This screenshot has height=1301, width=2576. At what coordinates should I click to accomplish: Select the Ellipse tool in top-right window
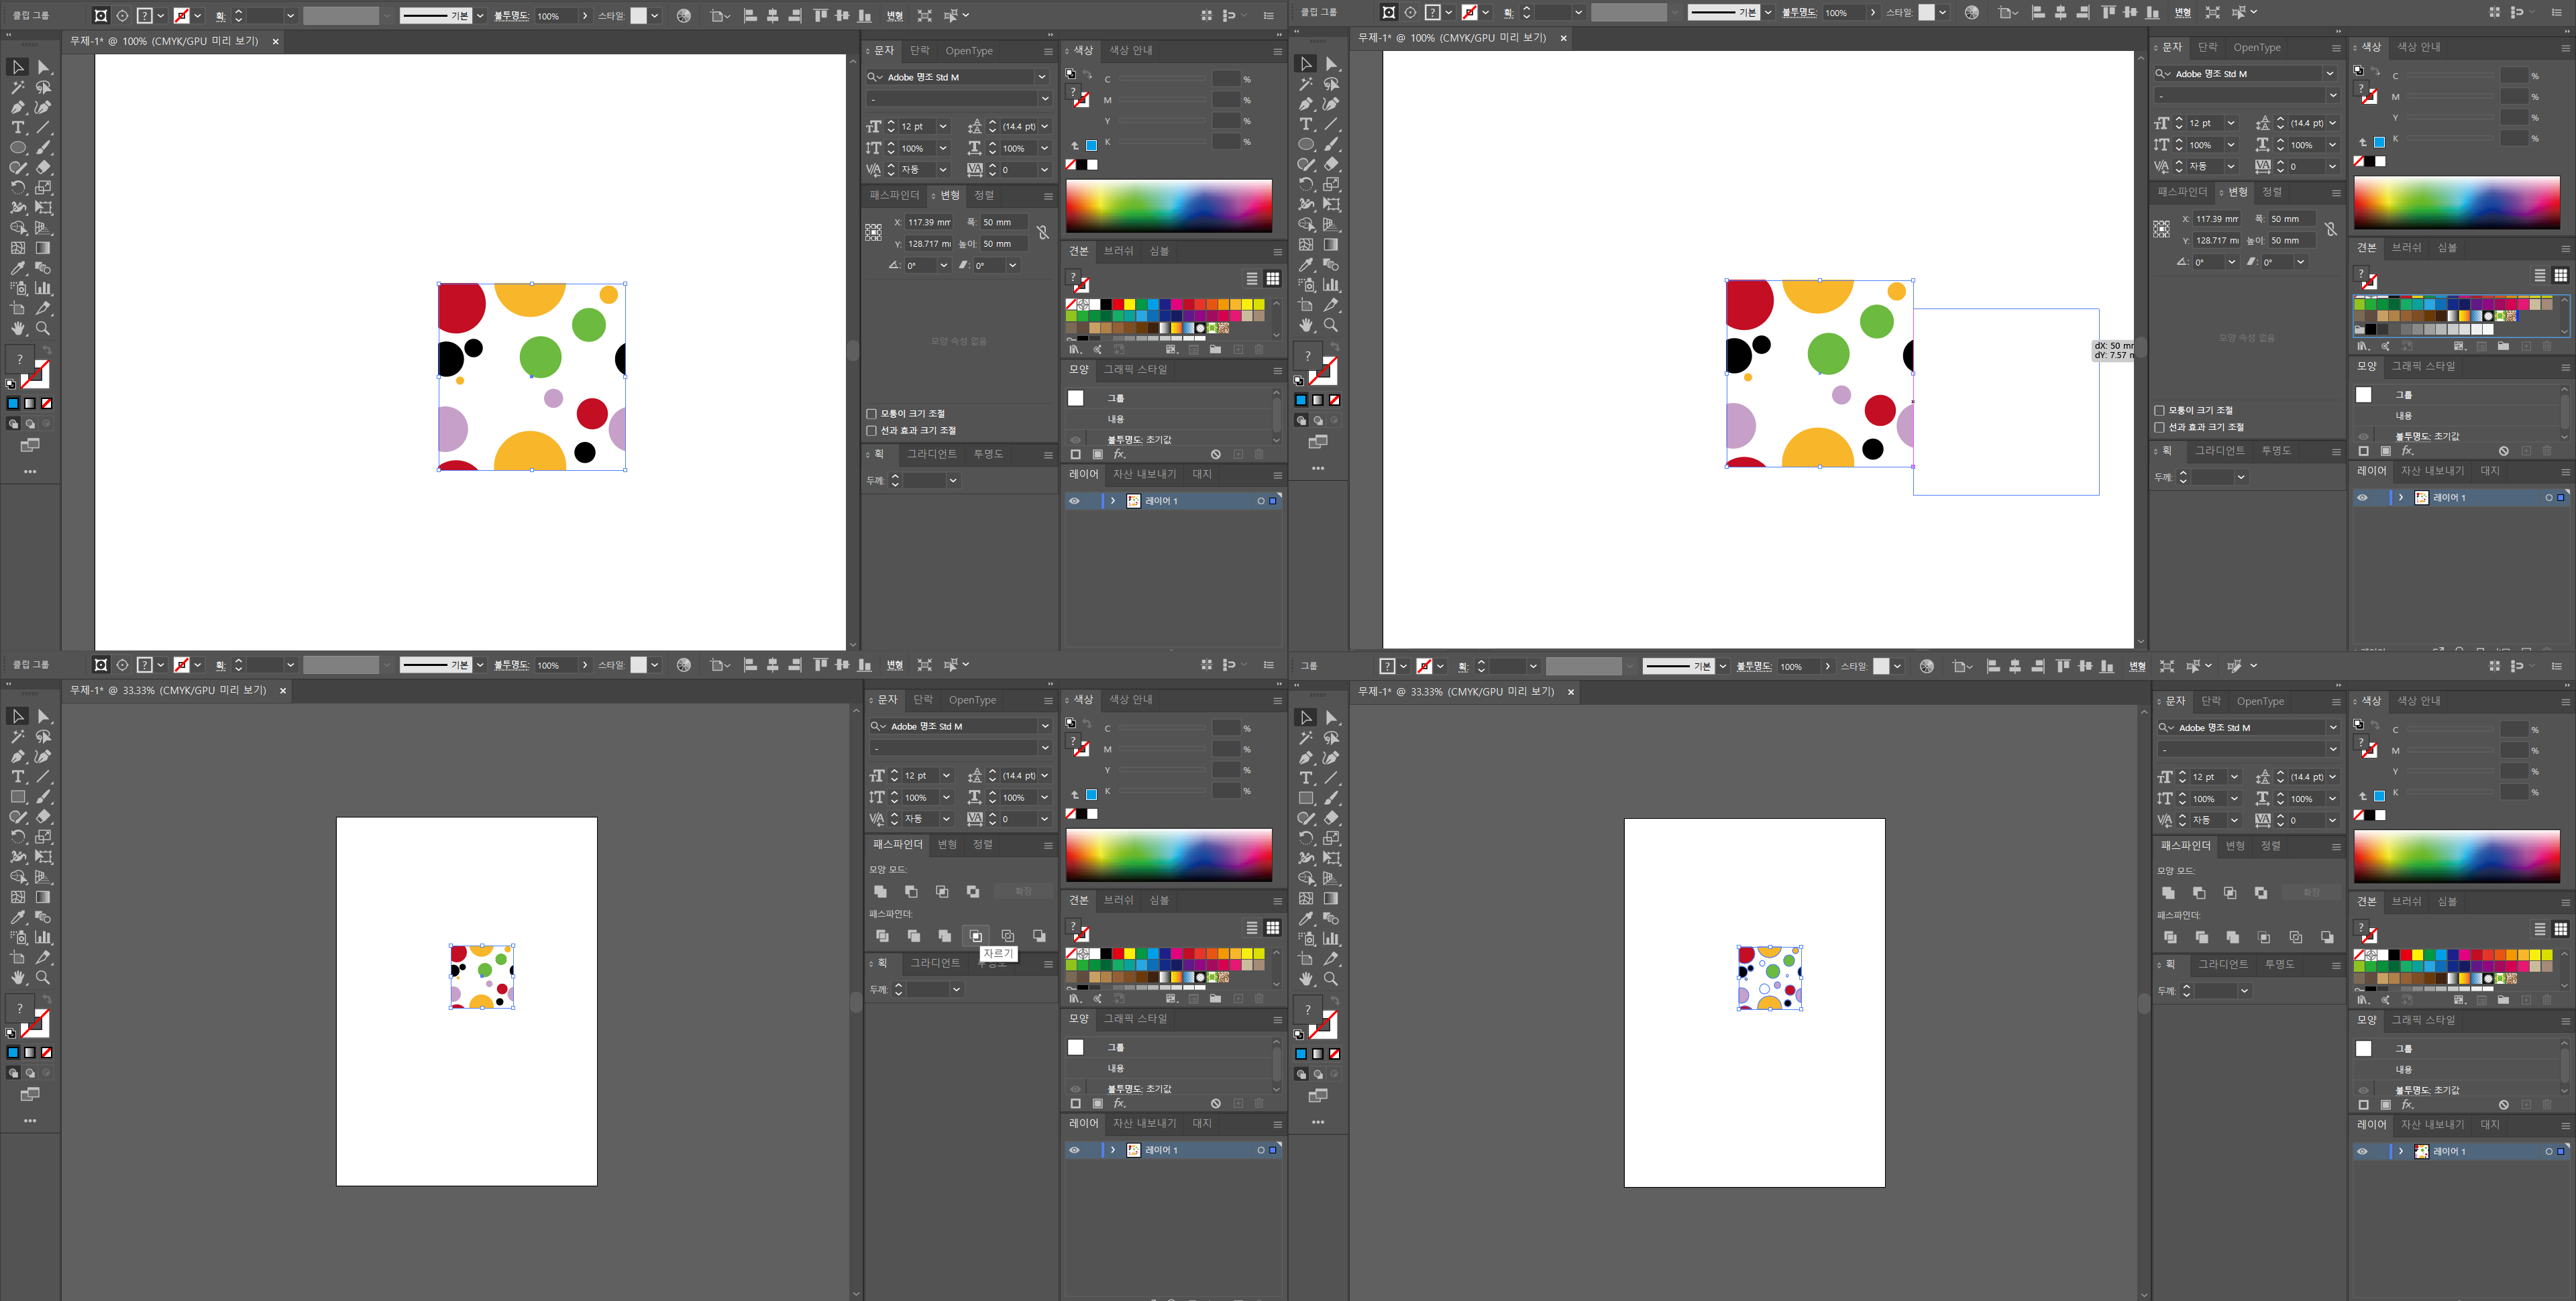point(1306,144)
